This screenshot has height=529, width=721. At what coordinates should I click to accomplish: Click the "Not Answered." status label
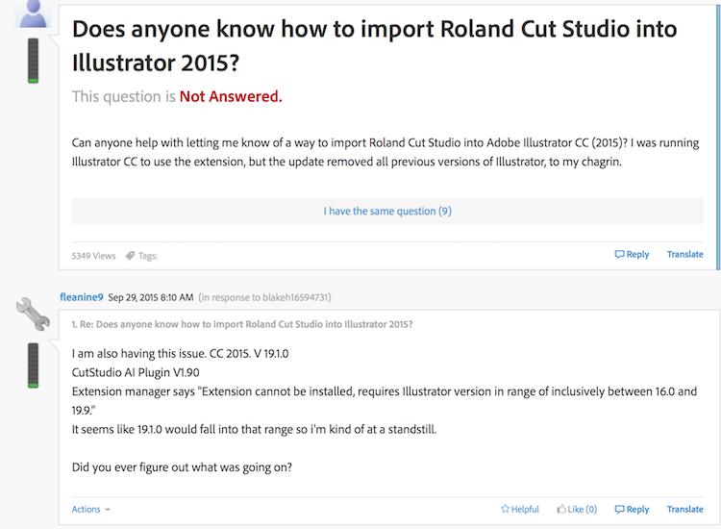231,96
